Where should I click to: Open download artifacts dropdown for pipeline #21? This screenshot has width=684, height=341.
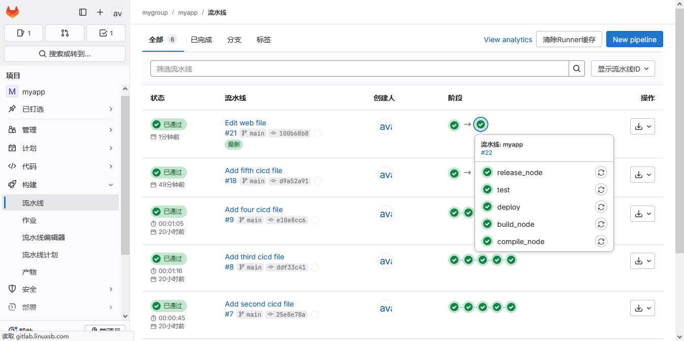click(x=642, y=126)
